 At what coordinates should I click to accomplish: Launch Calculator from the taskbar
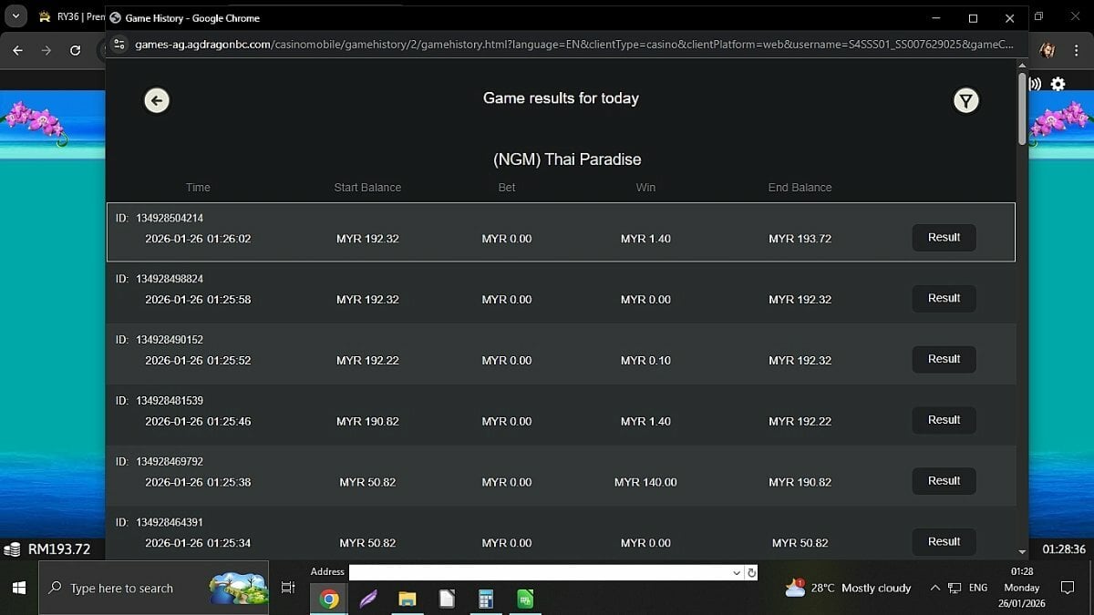(x=486, y=599)
